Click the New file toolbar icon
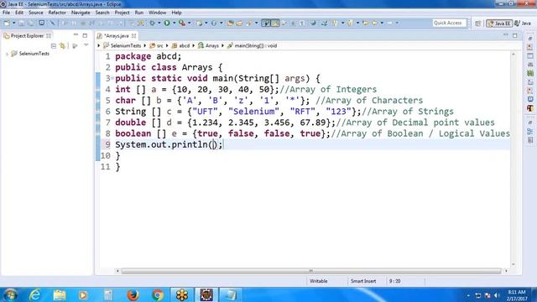 click(7, 23)
